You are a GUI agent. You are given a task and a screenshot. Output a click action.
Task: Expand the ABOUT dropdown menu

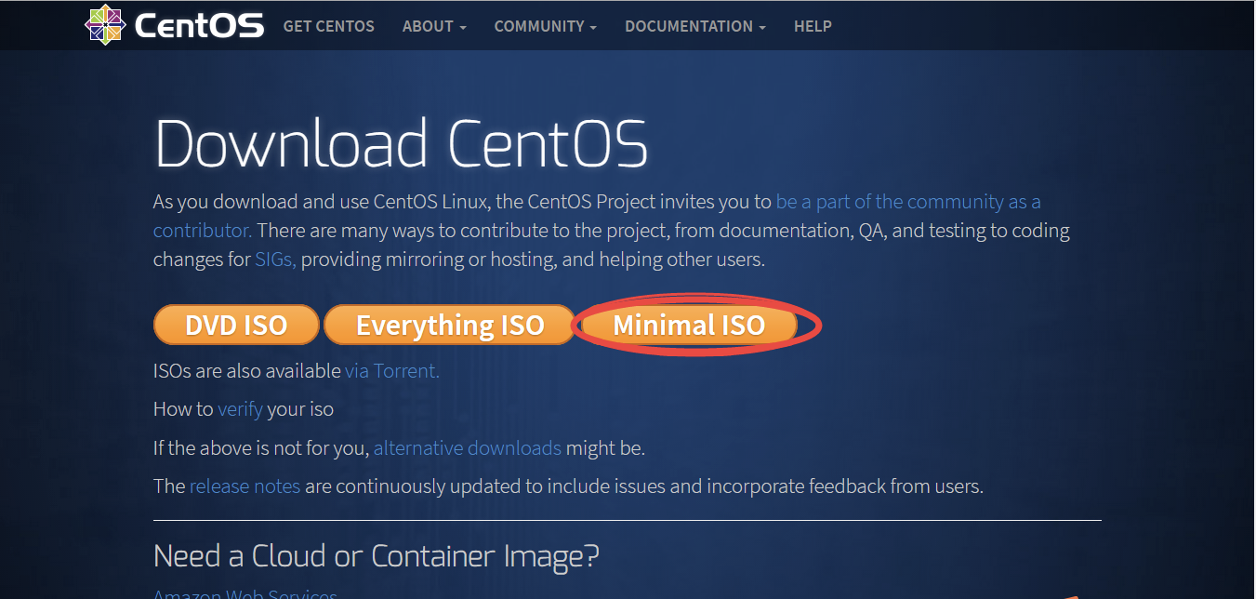pos(434,26)
